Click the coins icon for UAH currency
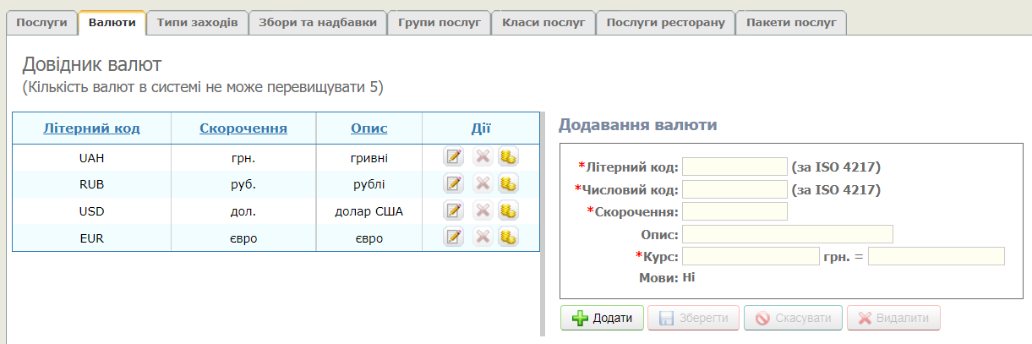1032x344 pixels. coord(507,156)
